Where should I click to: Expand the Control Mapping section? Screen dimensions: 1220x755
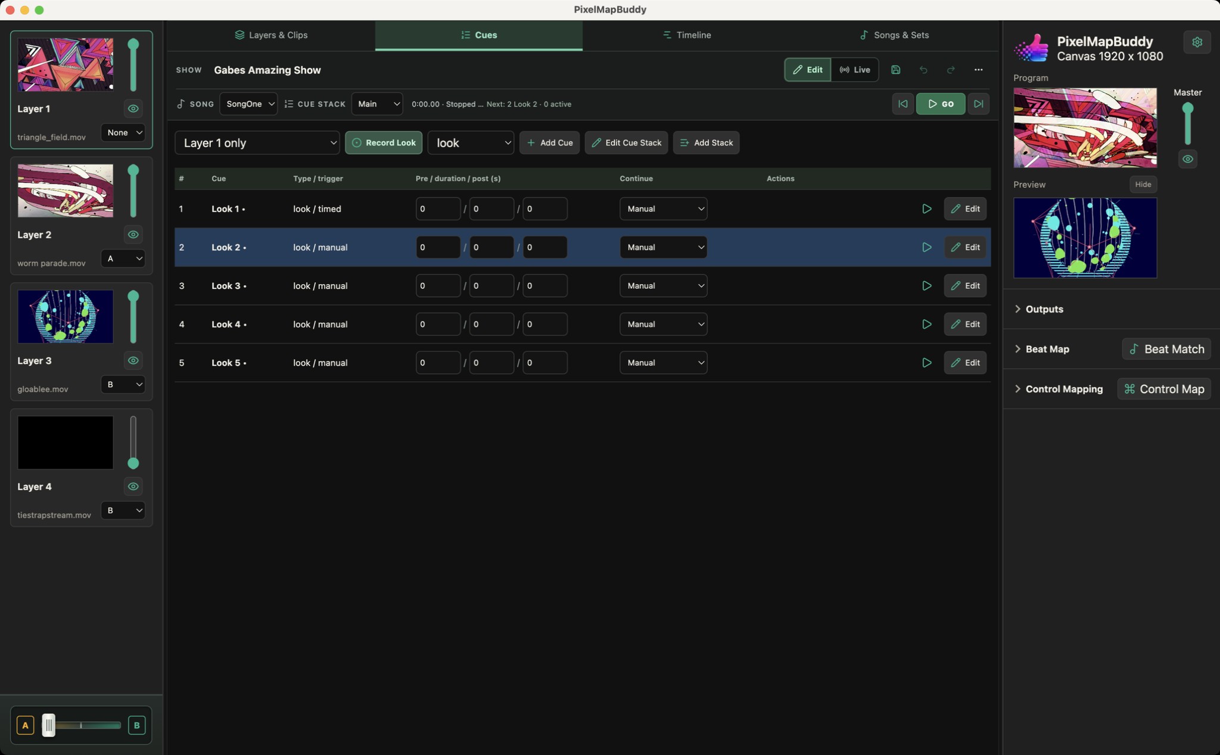point(1059,389)
